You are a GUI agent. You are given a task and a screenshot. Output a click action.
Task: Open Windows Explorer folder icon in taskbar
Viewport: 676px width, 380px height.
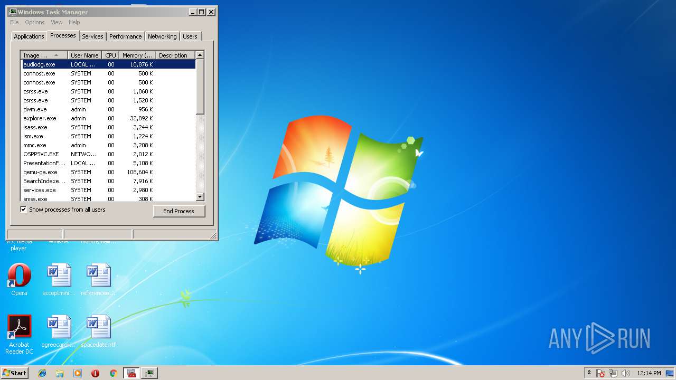[x=60, y=373]
